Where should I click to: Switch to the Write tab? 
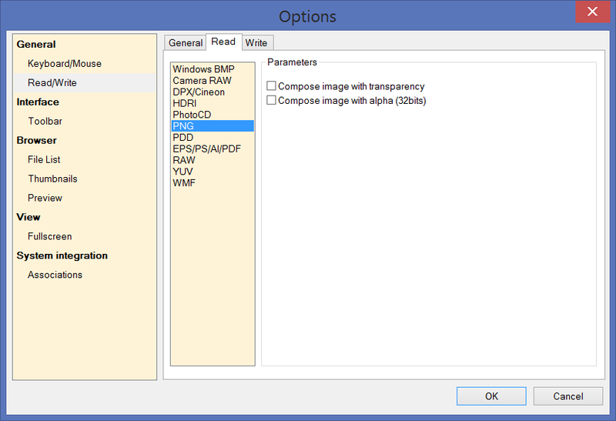(x=256, y=43)
